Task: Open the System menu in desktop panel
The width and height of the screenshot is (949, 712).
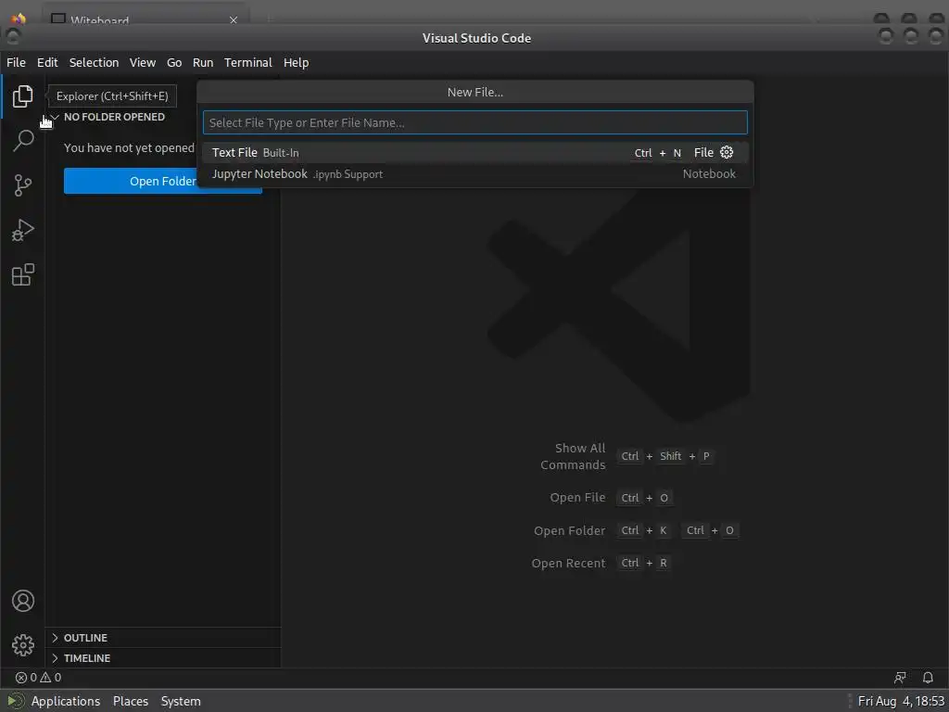Action: pyautogui.click(x=181, y=701)
